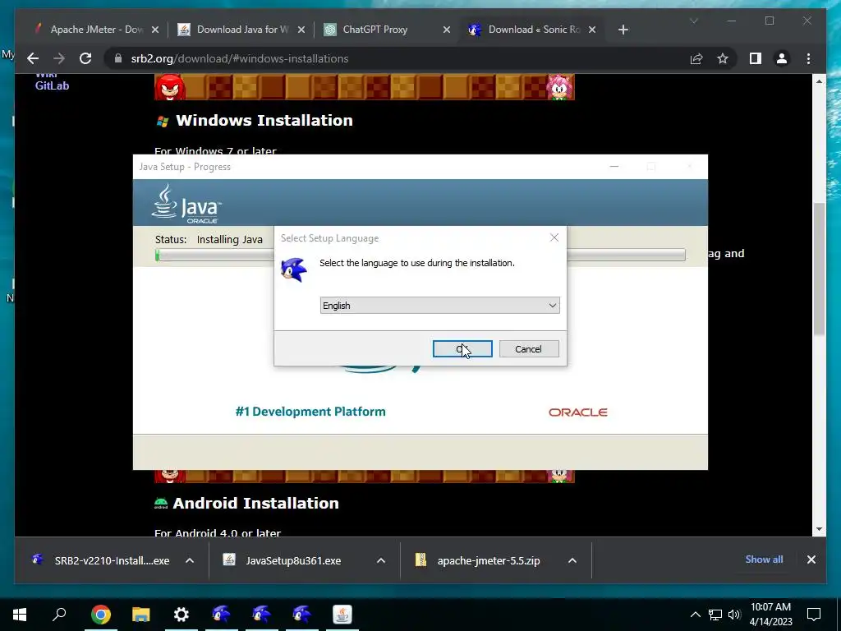Switch to the Apache JMeter tab

(x=97, y=30)
